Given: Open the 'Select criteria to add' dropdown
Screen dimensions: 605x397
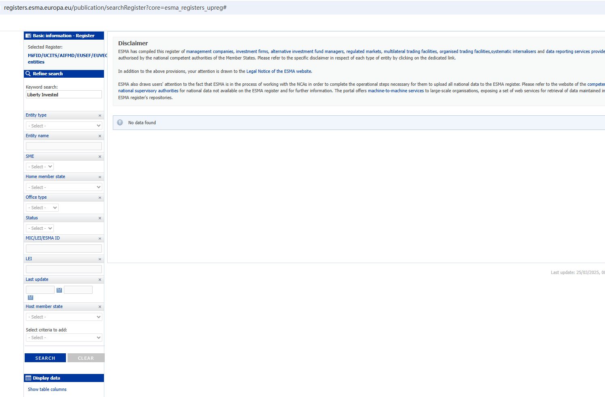Looking at the screenshot, I should tap(64, 338).
